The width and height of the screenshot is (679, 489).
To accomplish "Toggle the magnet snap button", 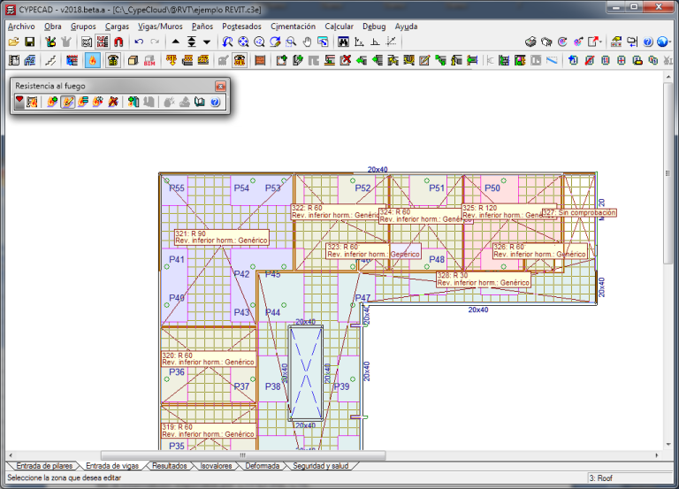I will pyautogui.click(x=118, y=42).
